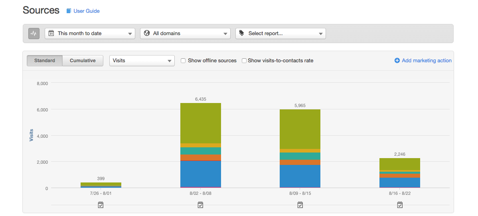Click the blue segment of the 8/09 - 8/15 bar
The width and height of the screenshot is (478, 216).
(x=300, y=176)
